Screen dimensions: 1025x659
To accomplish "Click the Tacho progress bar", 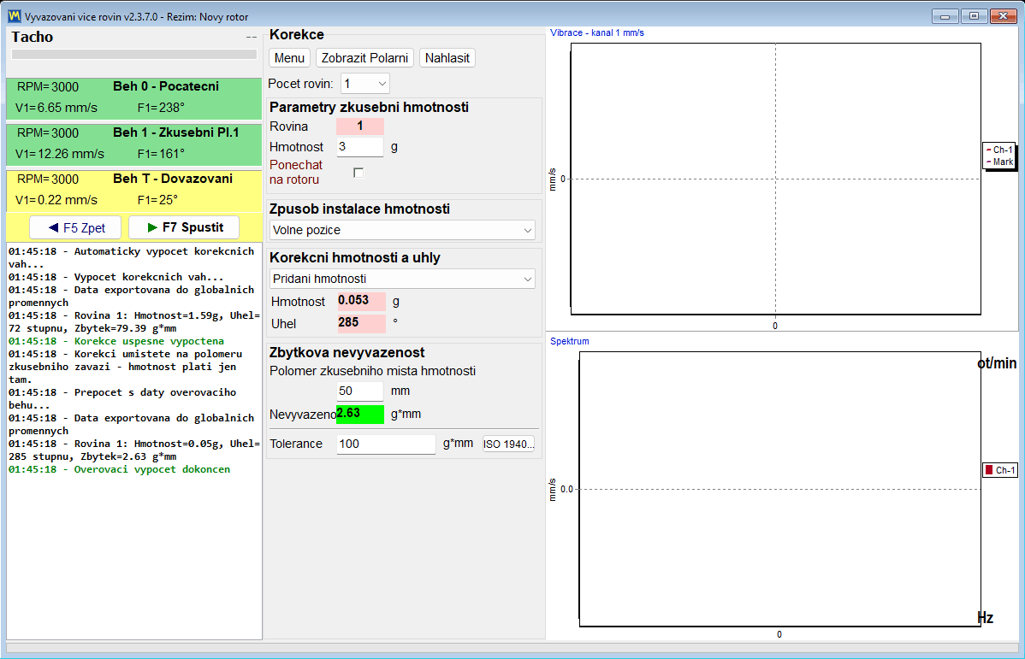I will pyautogui.click(x=134, y=54).
